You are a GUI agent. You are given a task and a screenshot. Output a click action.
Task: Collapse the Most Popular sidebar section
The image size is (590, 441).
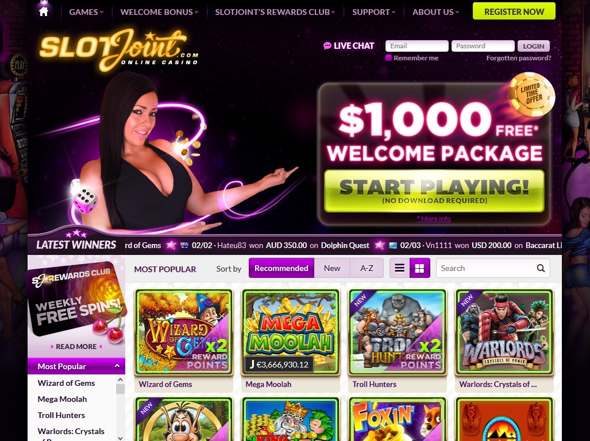pos(117,366)
